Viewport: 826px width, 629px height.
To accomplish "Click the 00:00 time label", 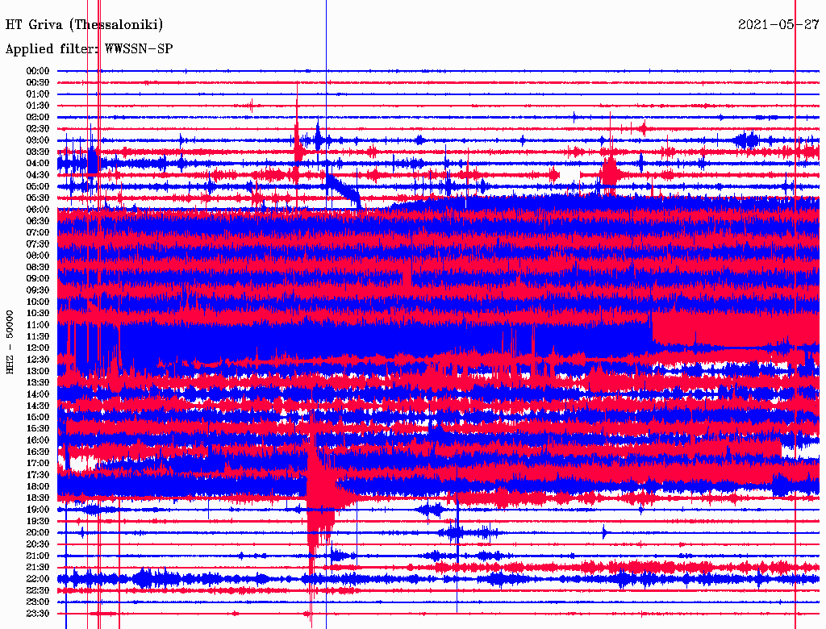I will pos(38,71).
